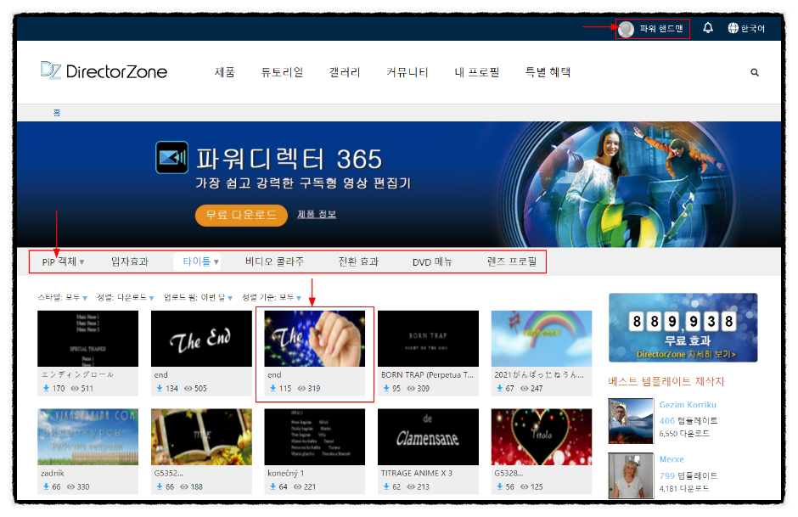This screenshot has width=798, height=517.
Task: Click download icon for 2021 template
Action: click(499, 388)
